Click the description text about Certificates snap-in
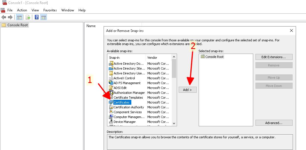Viewport: 306px width, 150px height. point(192,137)
